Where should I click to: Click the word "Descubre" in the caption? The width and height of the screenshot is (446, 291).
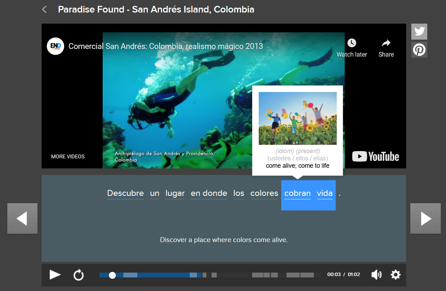[125, 193]
